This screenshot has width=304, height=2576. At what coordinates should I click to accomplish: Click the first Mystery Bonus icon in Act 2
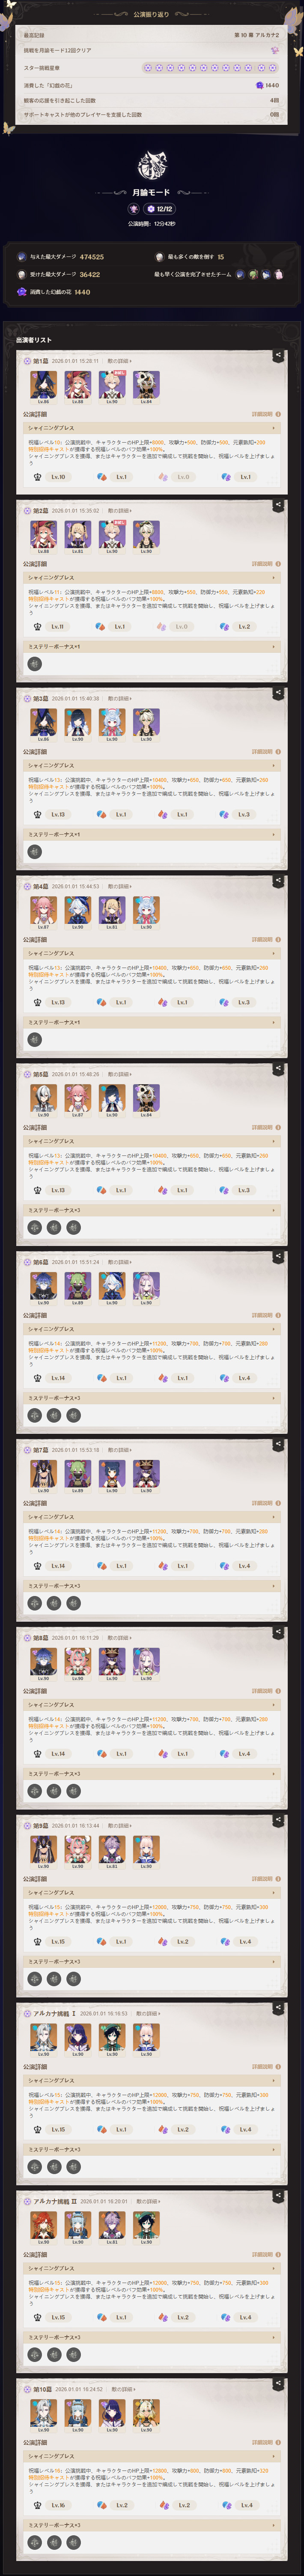coord(35,663)
